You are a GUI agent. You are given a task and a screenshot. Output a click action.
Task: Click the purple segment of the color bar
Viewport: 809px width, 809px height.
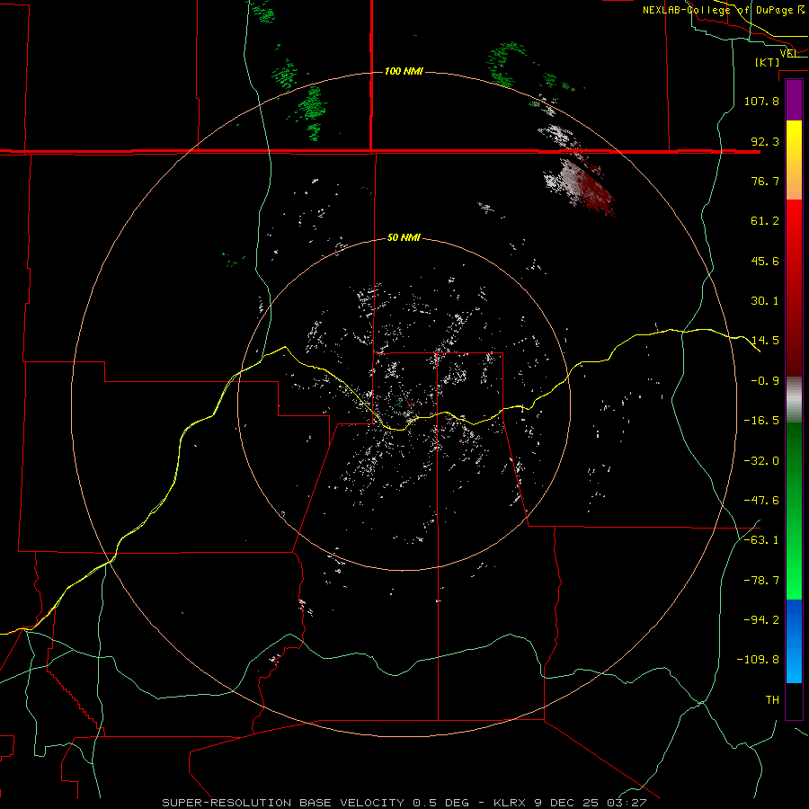pos(794,100)
